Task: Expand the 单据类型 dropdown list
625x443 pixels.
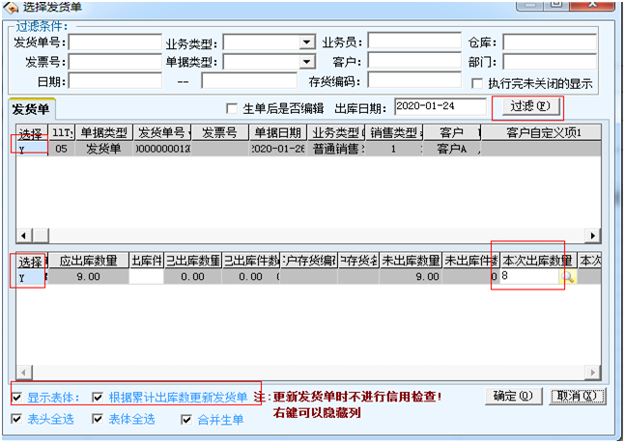Action: pyautogui.click(x=307, y=62)
